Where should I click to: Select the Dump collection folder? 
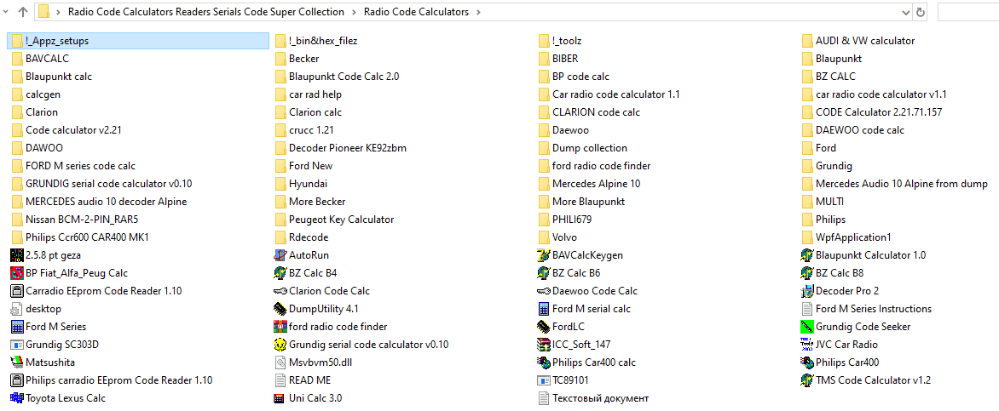click(x=583, y=148)
